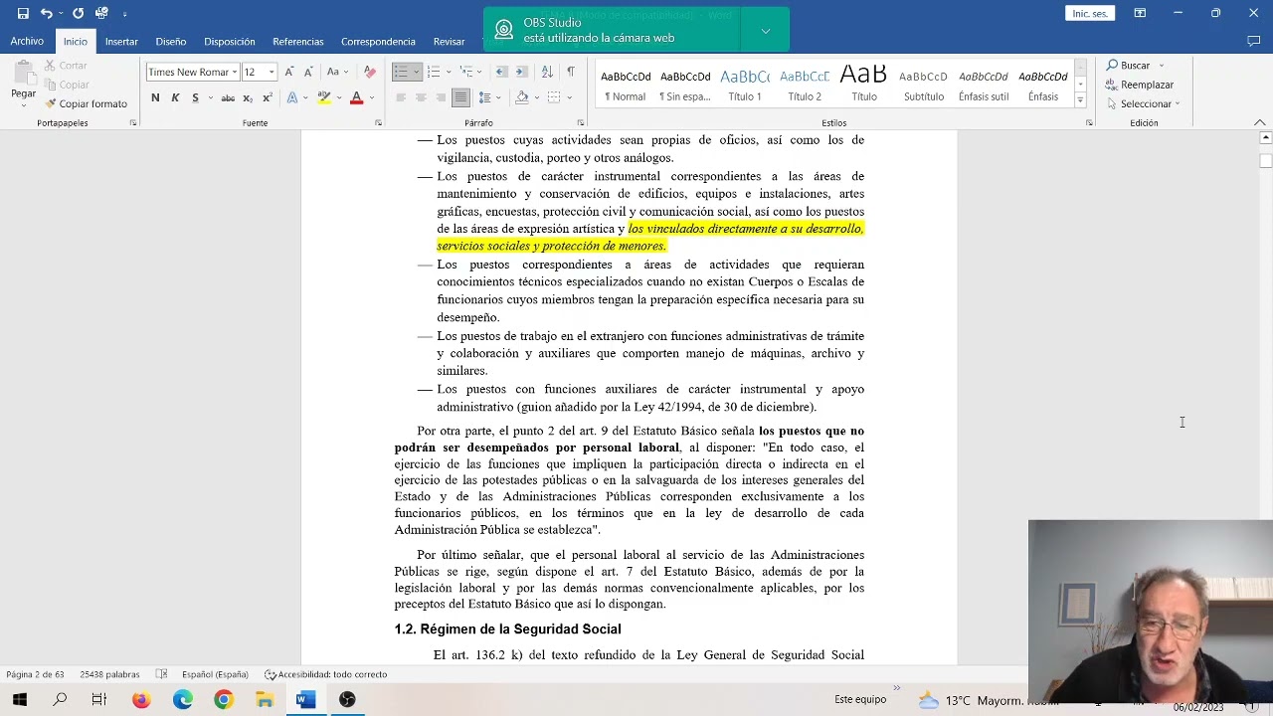Open the Chrome taskbar icon

coord(223,699)
